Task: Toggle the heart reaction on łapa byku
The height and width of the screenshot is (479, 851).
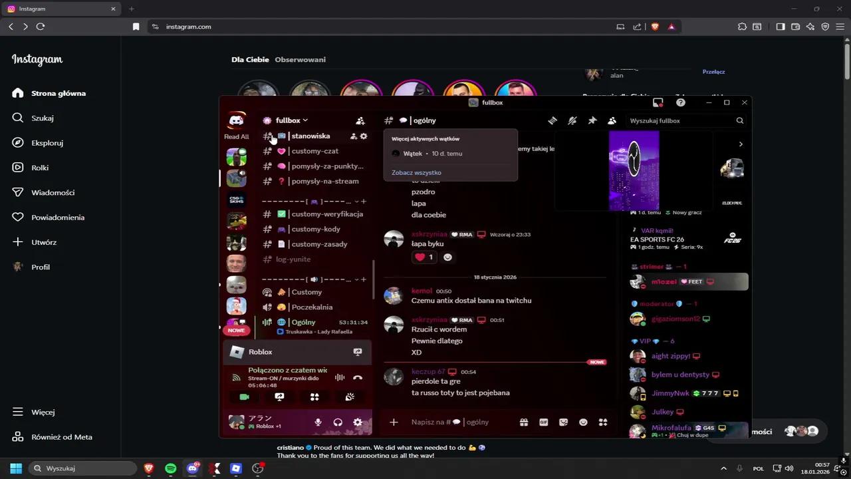Action: [x=424, y=257]
